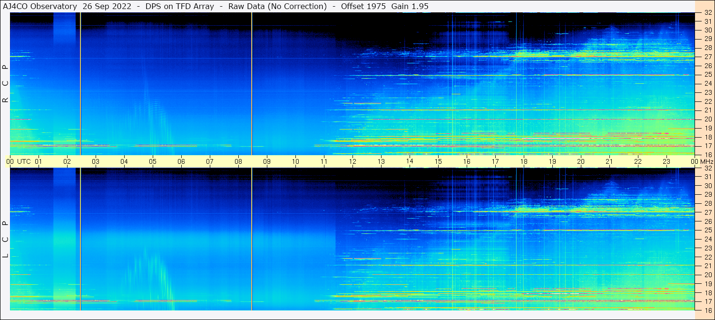Image resolution: width=715 pixels, height=320 pixels.
Task: Select hour label "12" on time axis
Action: pyautogui.click(x=353, y=161)
